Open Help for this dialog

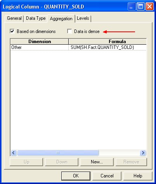click(138, 176)
